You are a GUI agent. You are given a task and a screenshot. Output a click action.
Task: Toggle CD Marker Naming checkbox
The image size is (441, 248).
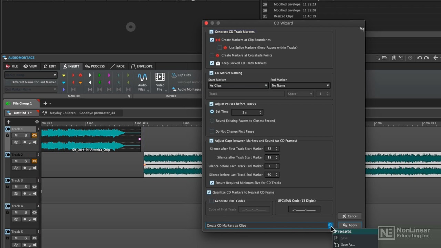point(212,73)
